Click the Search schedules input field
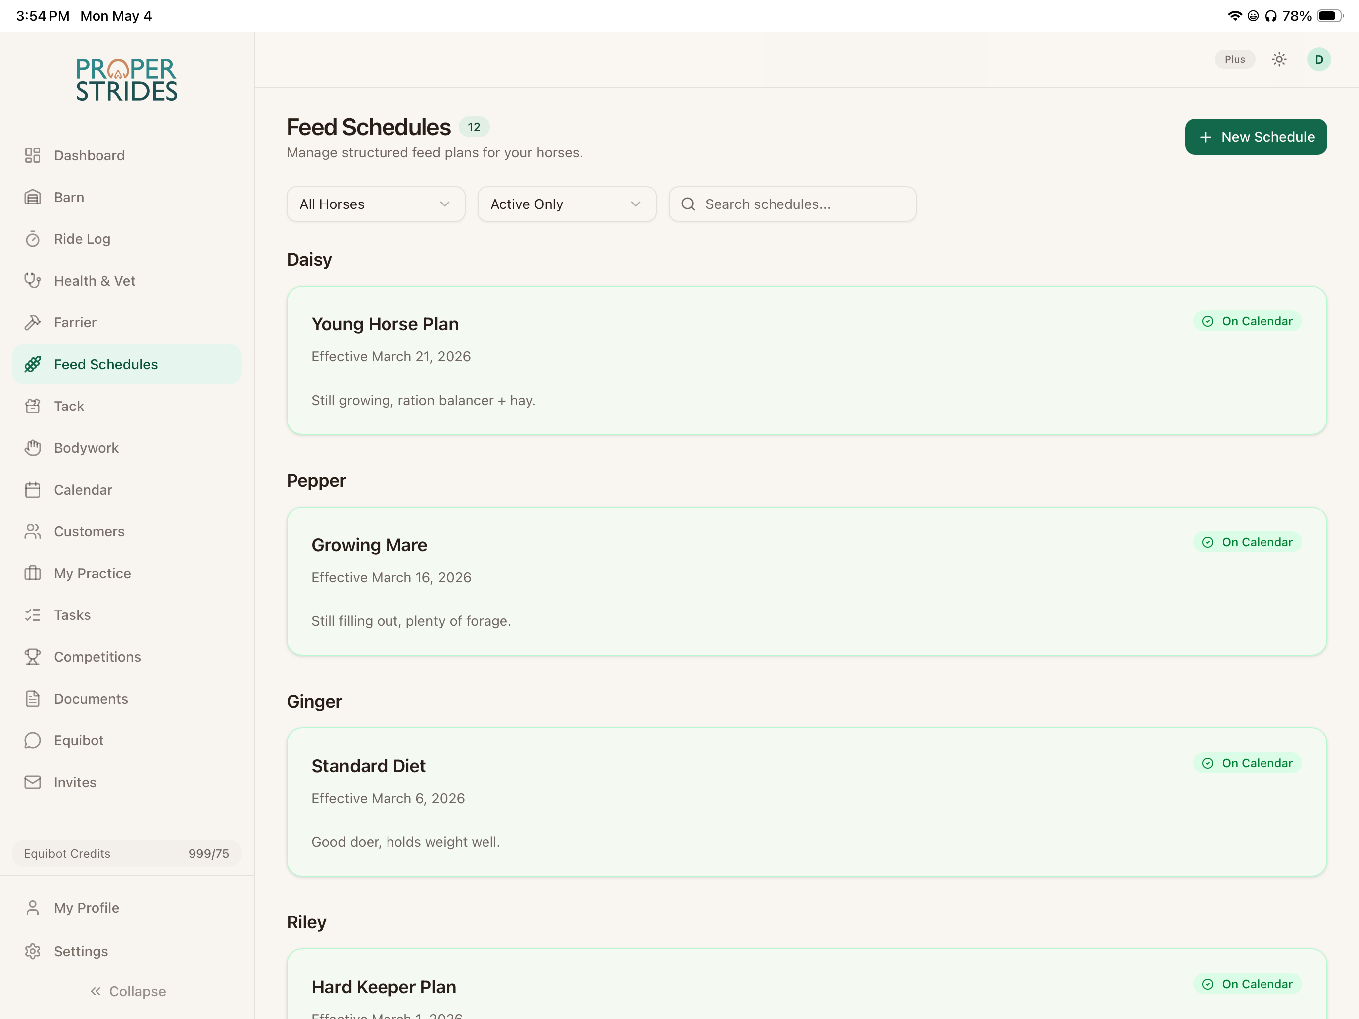The width and height of the screenshot is (1359, 1019). (792, 204)
